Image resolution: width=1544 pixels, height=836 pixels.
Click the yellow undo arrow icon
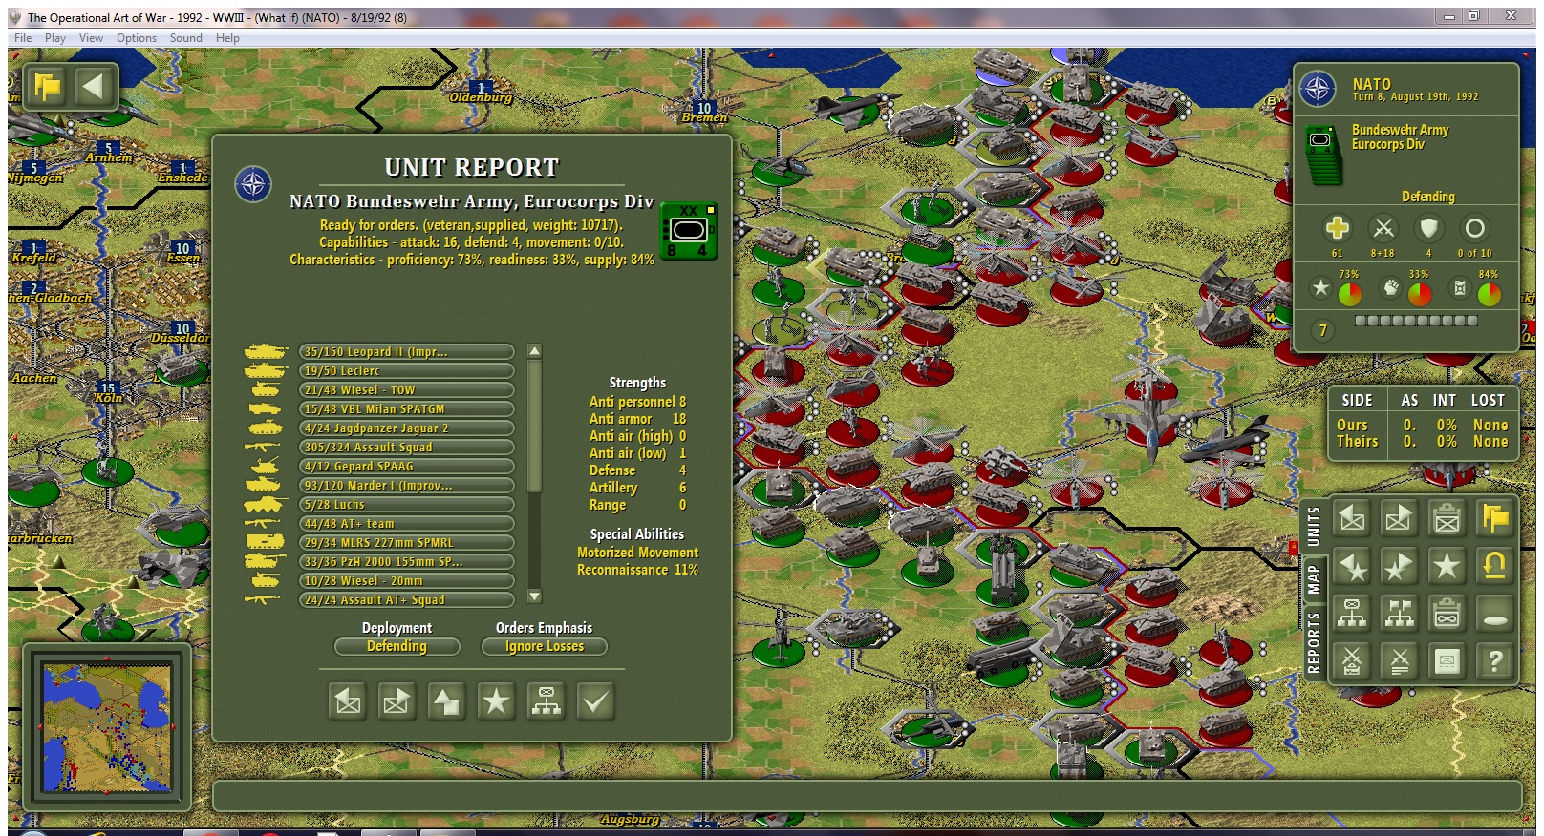(x=1494, y=566)
